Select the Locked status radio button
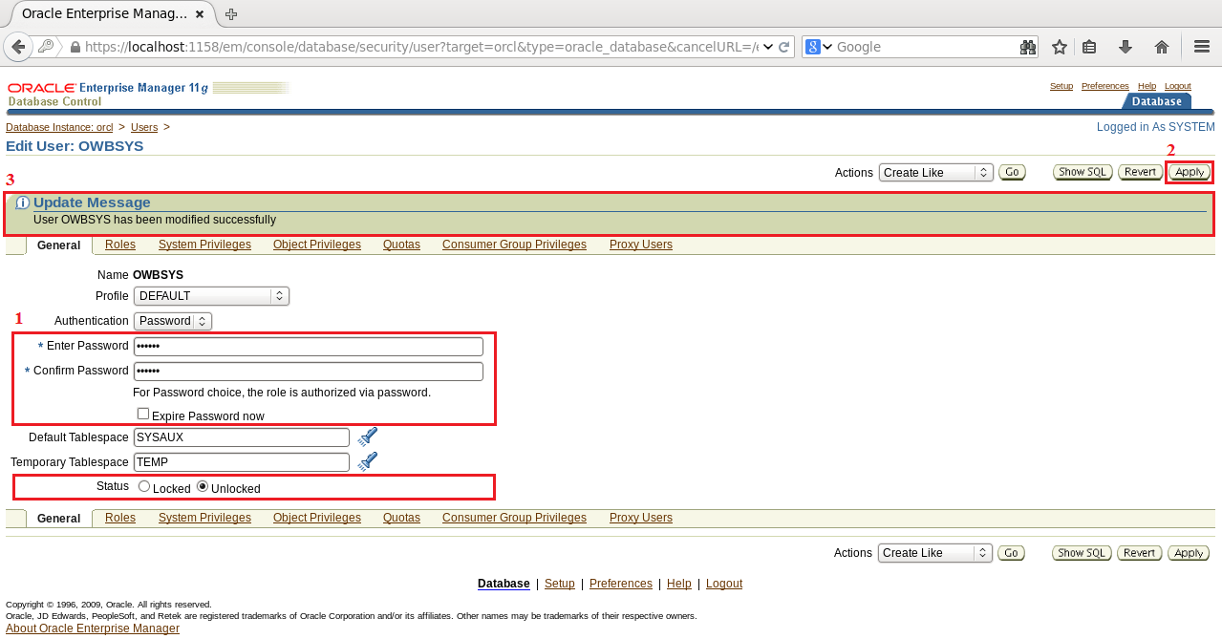 [x=144, y=486]
